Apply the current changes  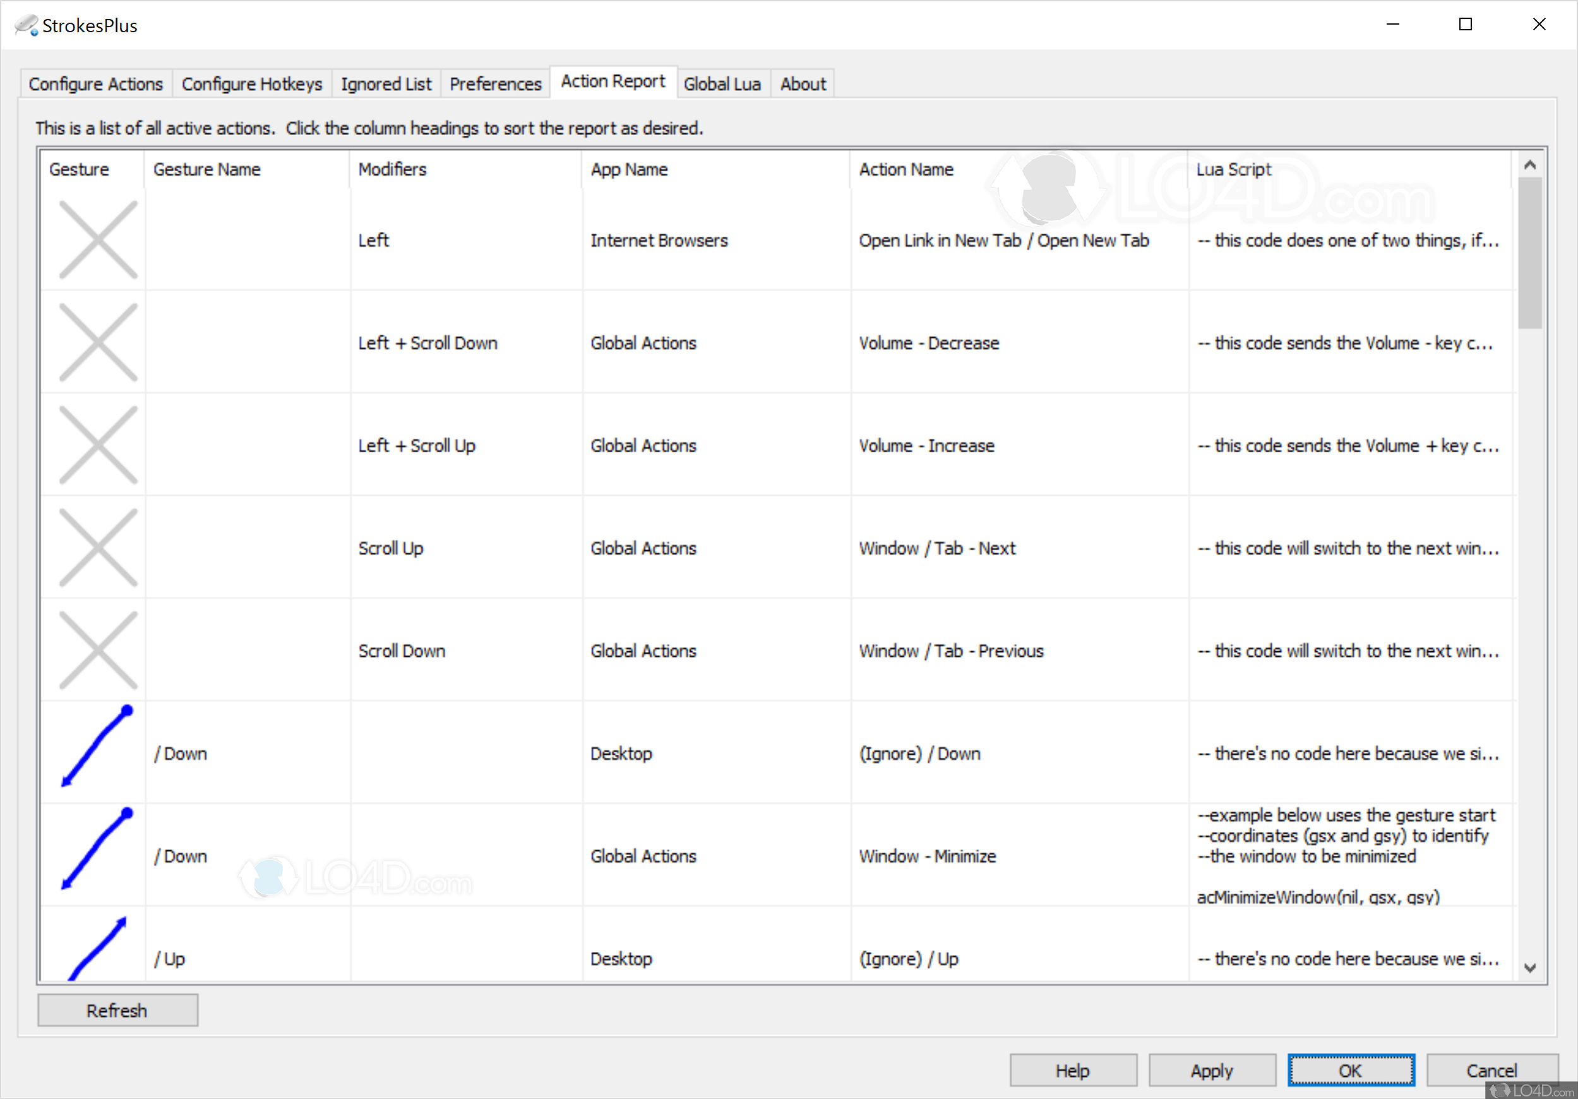click(1212, 1069)
